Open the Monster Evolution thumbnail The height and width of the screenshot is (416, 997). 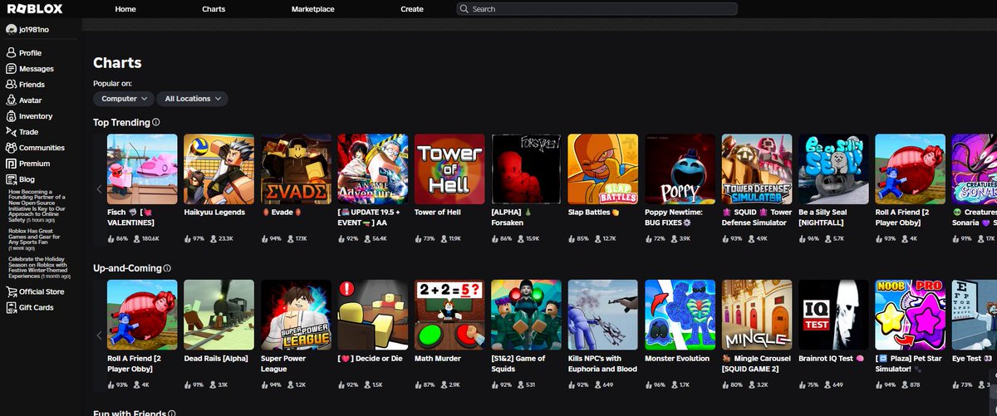click(680, 315)
